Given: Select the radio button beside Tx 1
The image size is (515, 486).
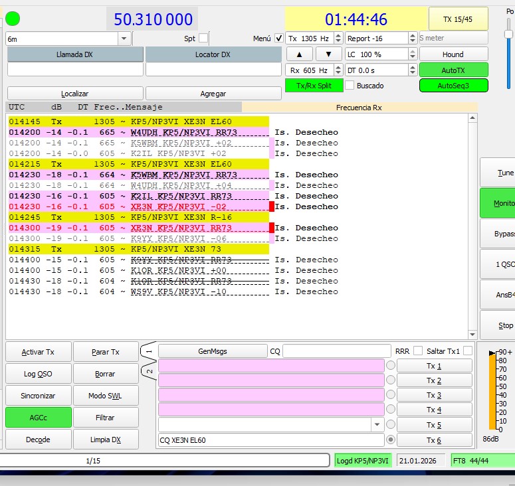Looking at the screenshot, I should (391, 366).
